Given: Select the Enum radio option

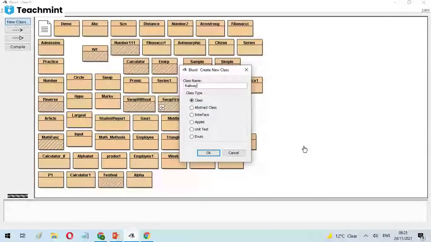Looking at the screenshot, I should click(x=192, y=137).
